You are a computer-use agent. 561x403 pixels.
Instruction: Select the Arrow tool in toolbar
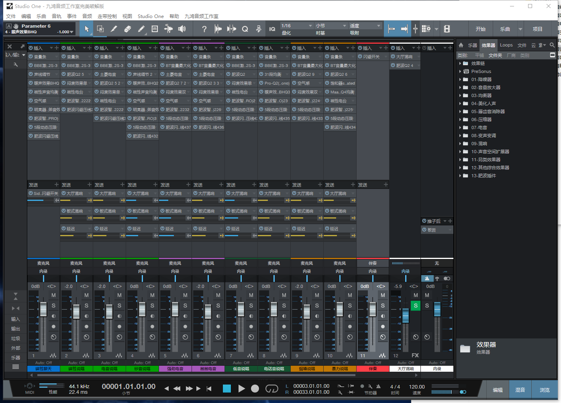point(86,29)
